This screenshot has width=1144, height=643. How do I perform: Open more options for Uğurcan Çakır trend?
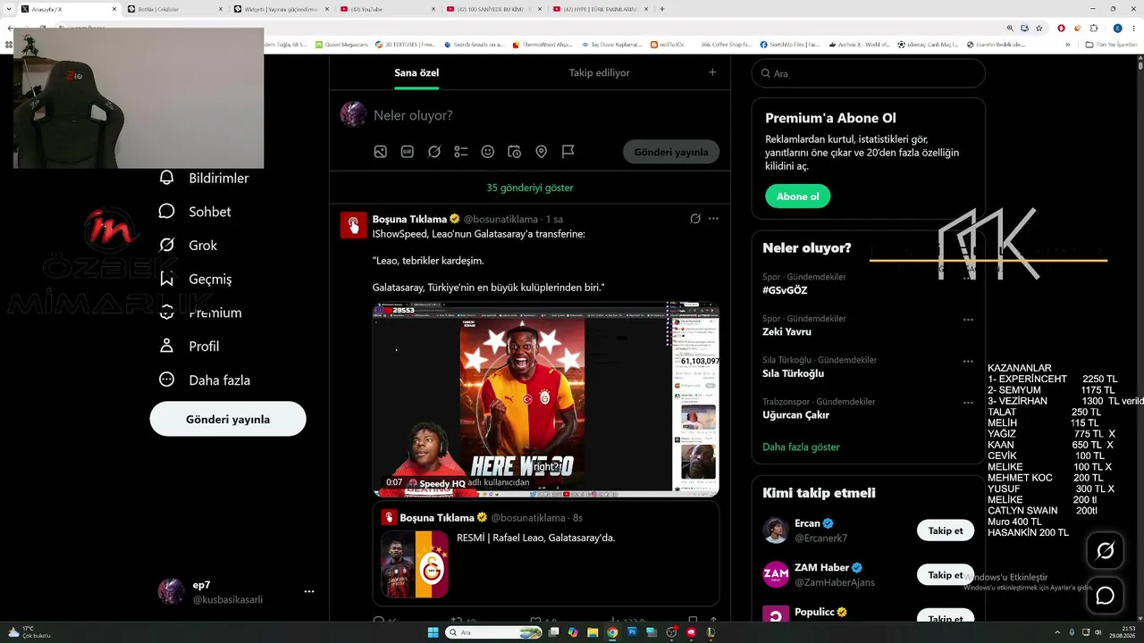(968, 402)
